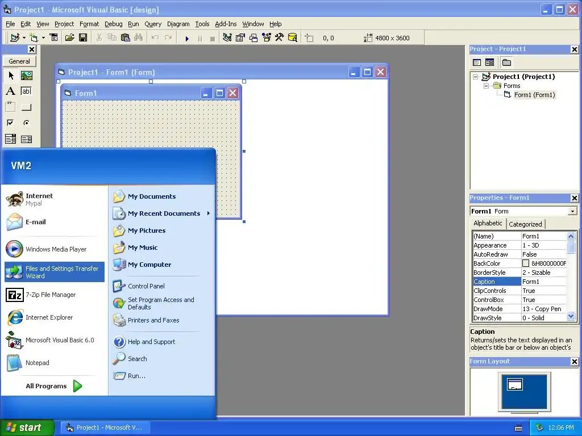582x436 pixels.
Task: Click the Paste clipboard toolbar icon
Action: point(126,37)
